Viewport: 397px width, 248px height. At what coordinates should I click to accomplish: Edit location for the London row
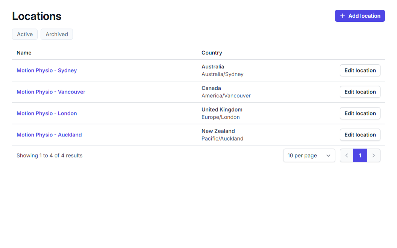360,113
